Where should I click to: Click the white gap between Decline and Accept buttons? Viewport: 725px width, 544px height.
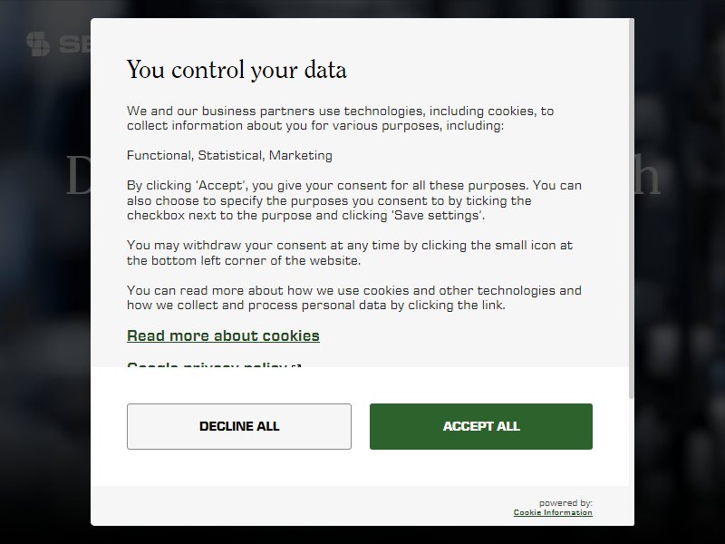point(361,426)
